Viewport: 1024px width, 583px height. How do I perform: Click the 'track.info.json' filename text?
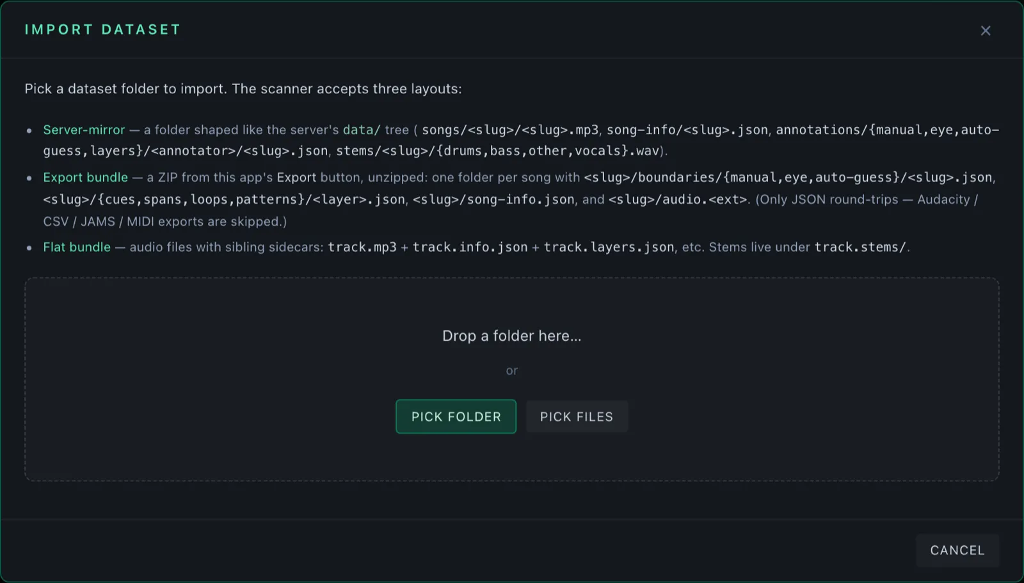(x=470, y=247)
